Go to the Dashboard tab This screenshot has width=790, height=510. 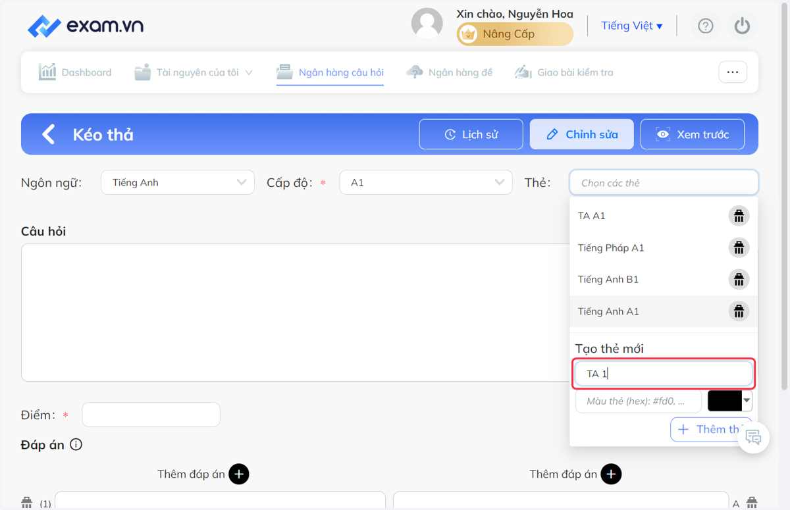pos(75,72)
